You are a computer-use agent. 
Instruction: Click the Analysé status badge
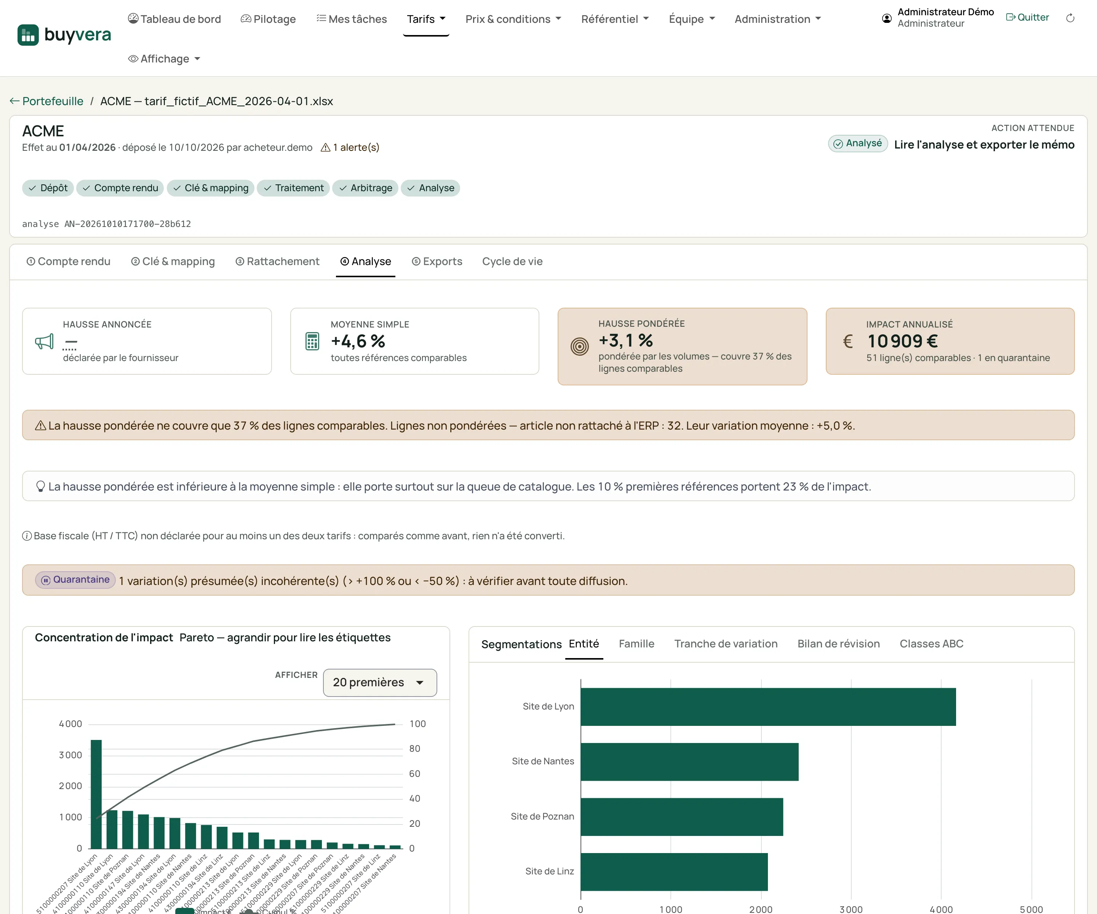pyautogui.click(x=857, y=144)
